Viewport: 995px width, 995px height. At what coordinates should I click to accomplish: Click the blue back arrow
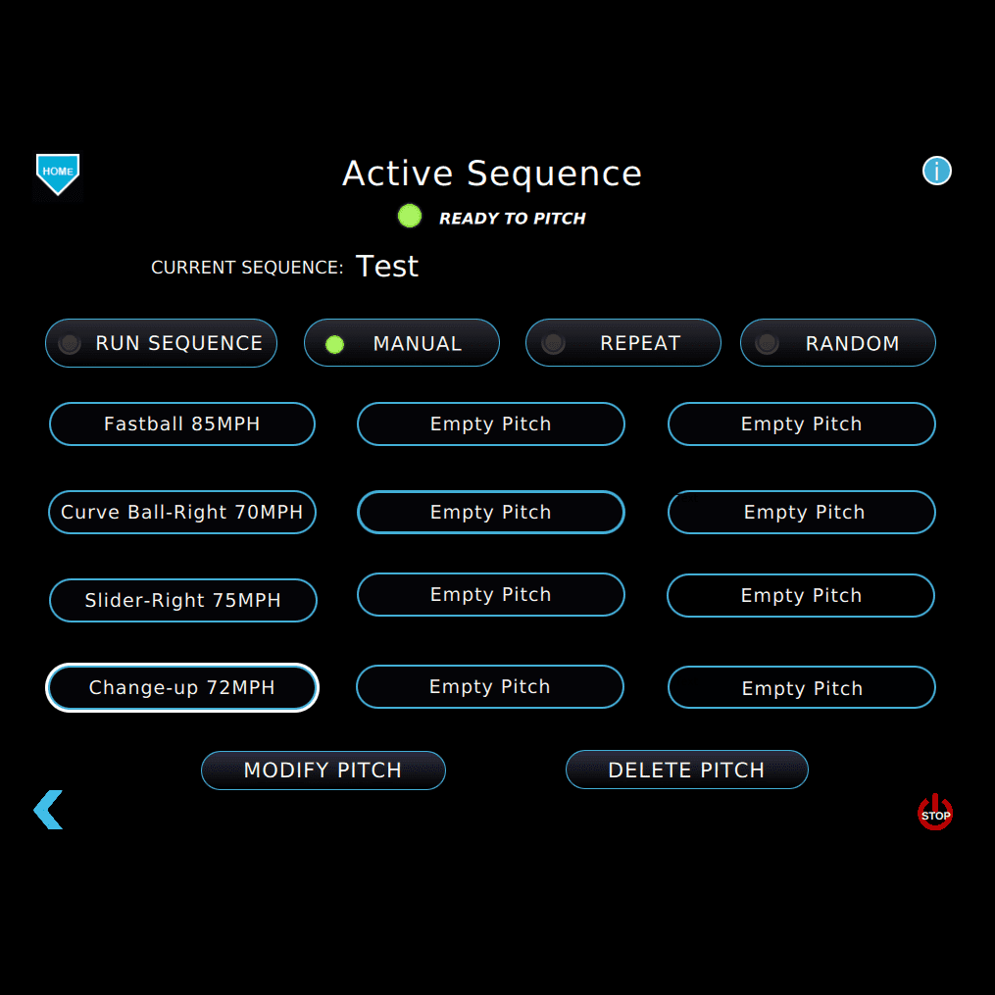pyautogui.click(x=48, y=810)
